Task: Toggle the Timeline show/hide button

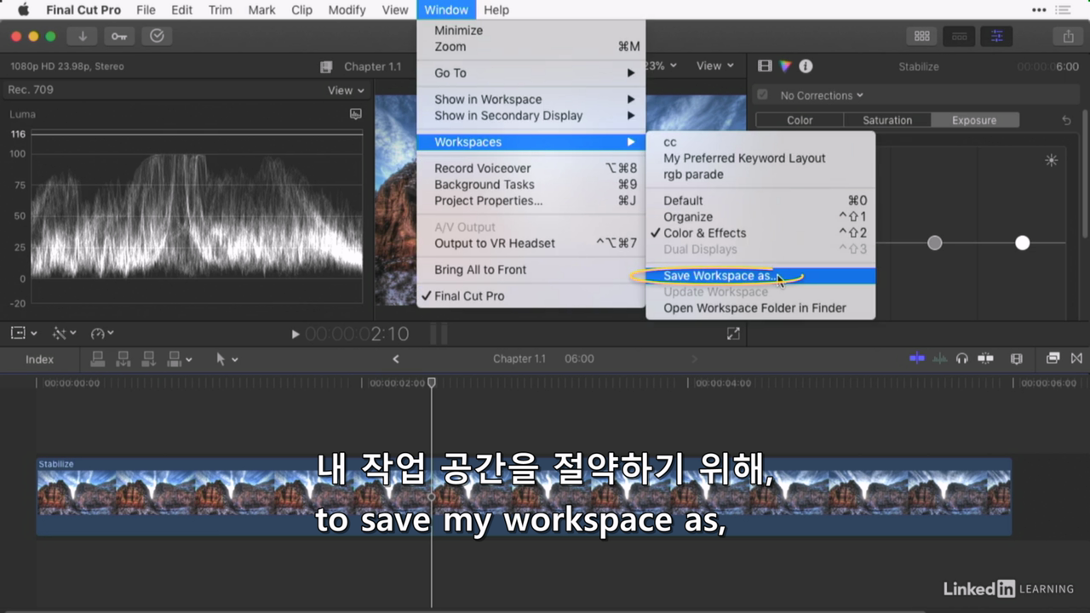Action: tap(959, 36)
